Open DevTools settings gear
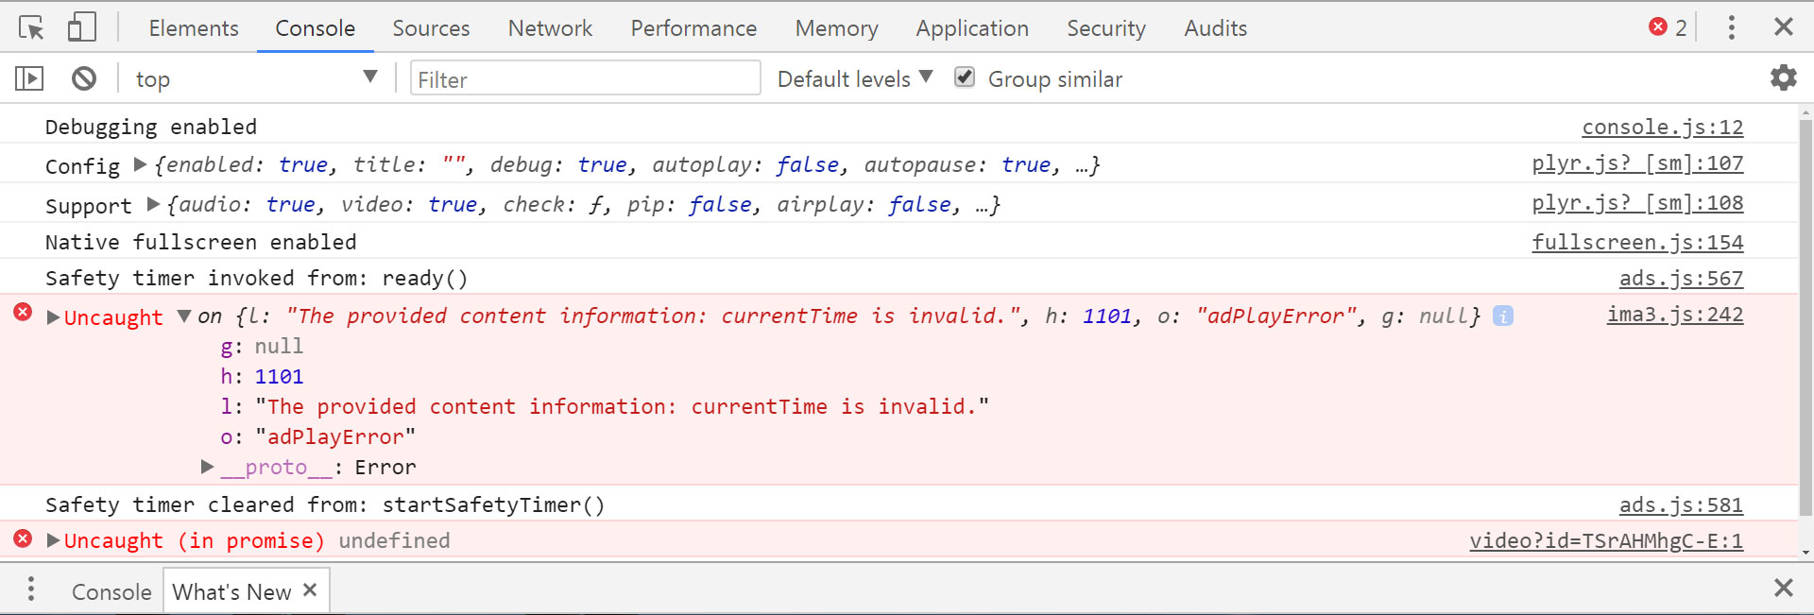 (1784, 78)
